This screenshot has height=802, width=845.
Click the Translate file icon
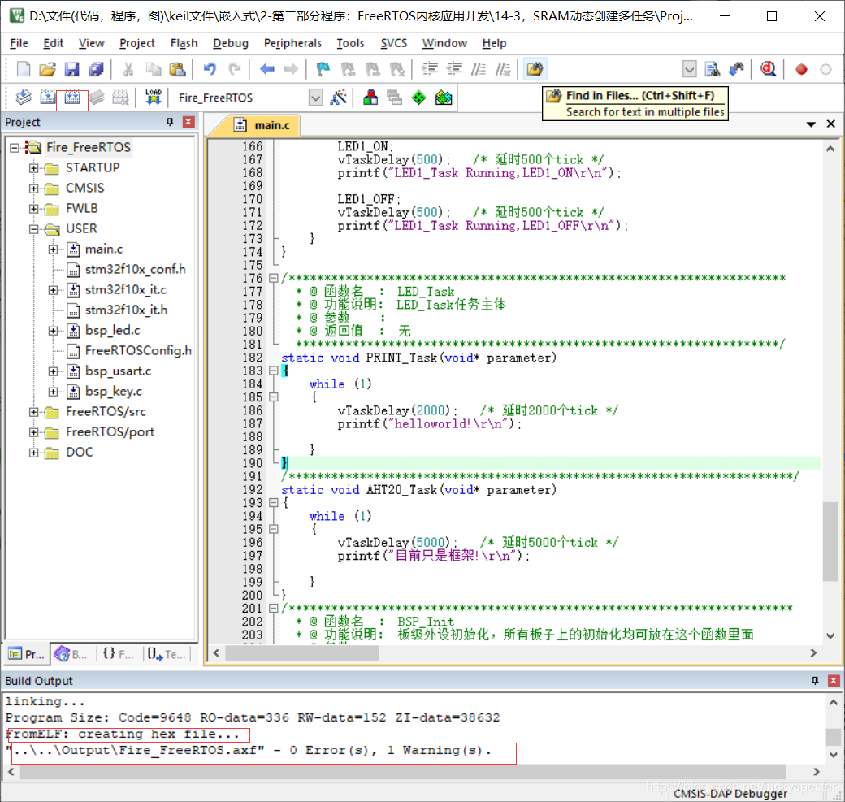(x=24, y=98)
